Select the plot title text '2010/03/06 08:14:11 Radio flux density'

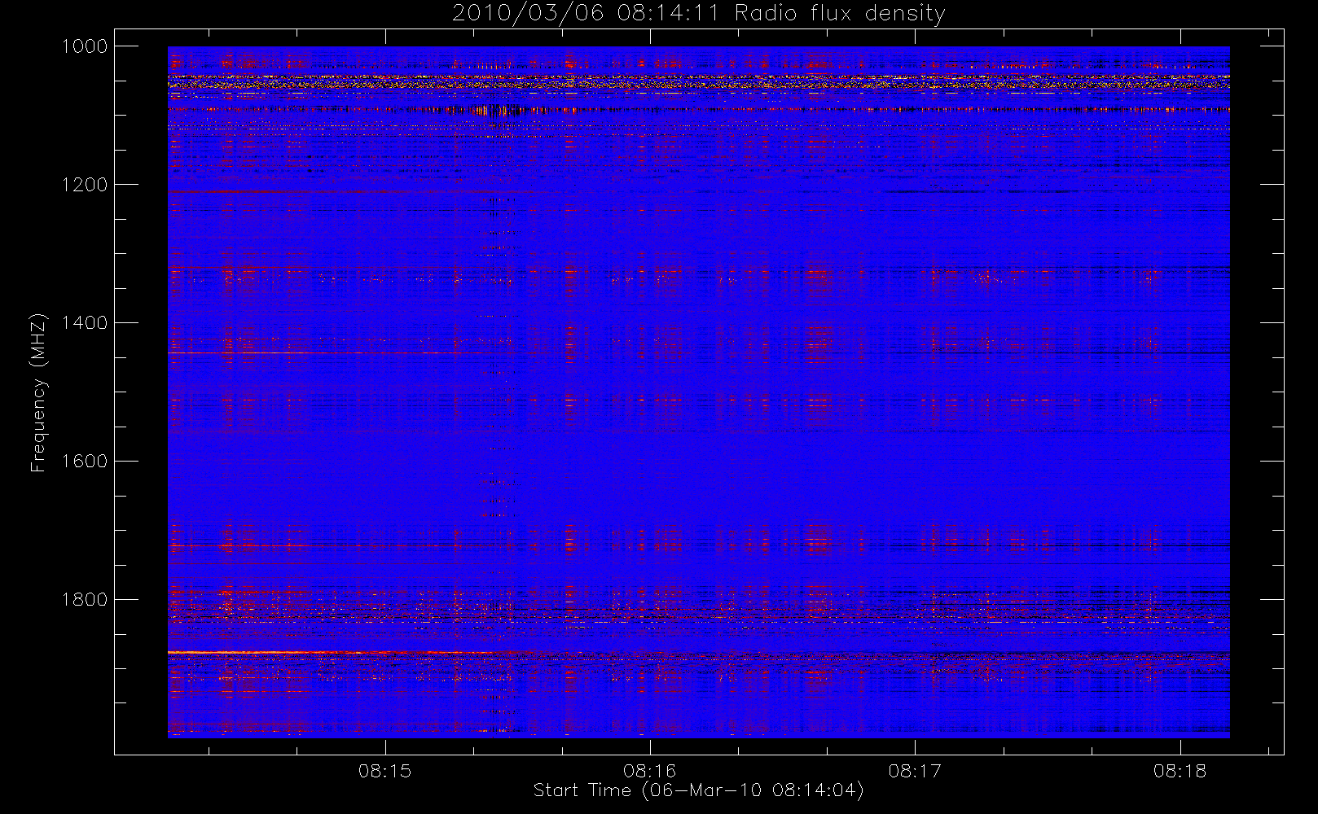point(698,14)
